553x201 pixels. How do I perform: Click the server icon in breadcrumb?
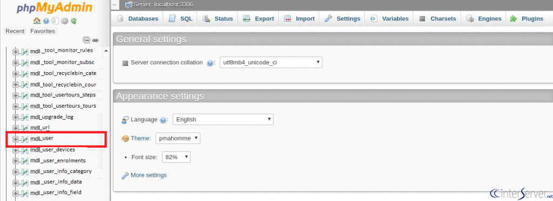pos(129,5)
